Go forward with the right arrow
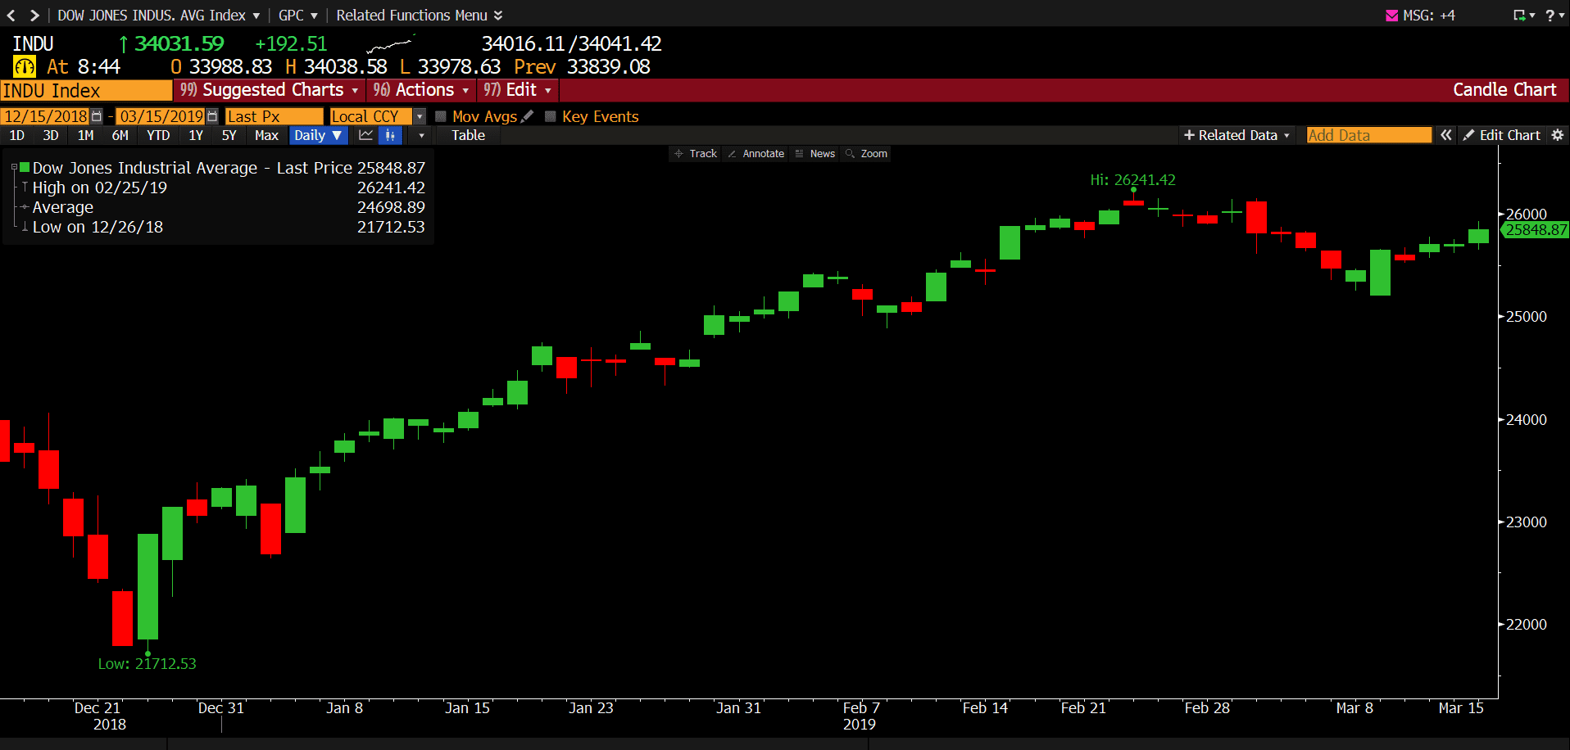 point(34,16)
